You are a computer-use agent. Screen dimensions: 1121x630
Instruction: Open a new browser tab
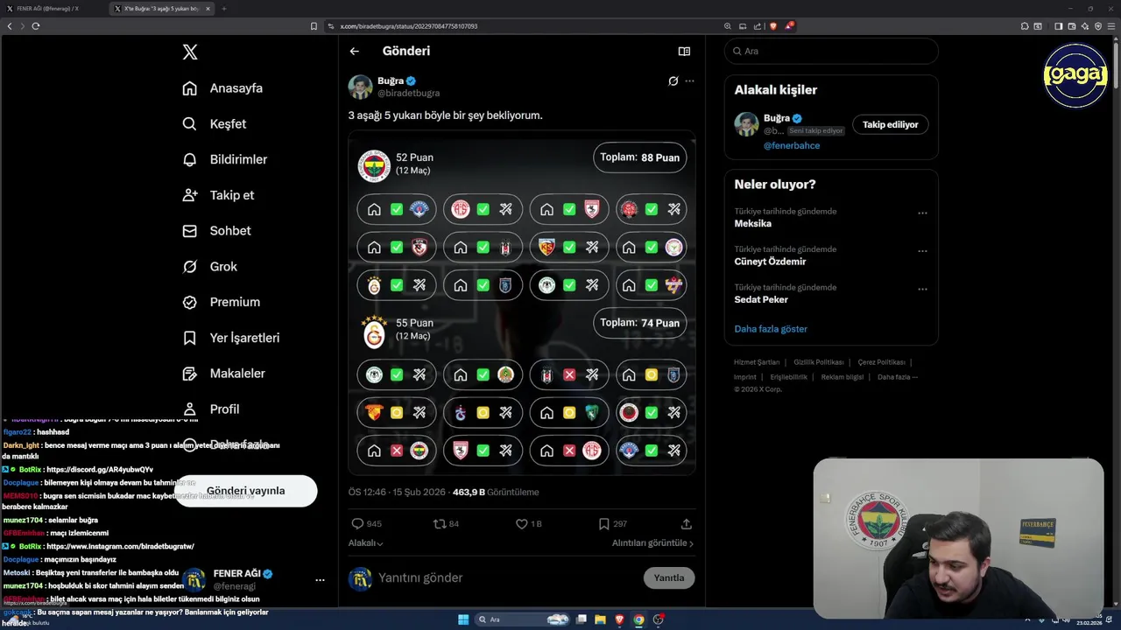(x=223, y=9)
